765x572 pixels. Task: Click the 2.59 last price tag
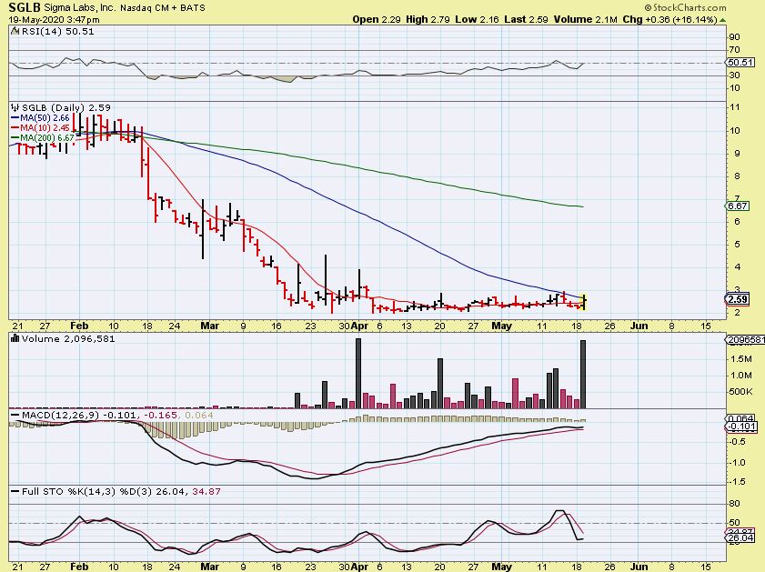coord(737,299)
